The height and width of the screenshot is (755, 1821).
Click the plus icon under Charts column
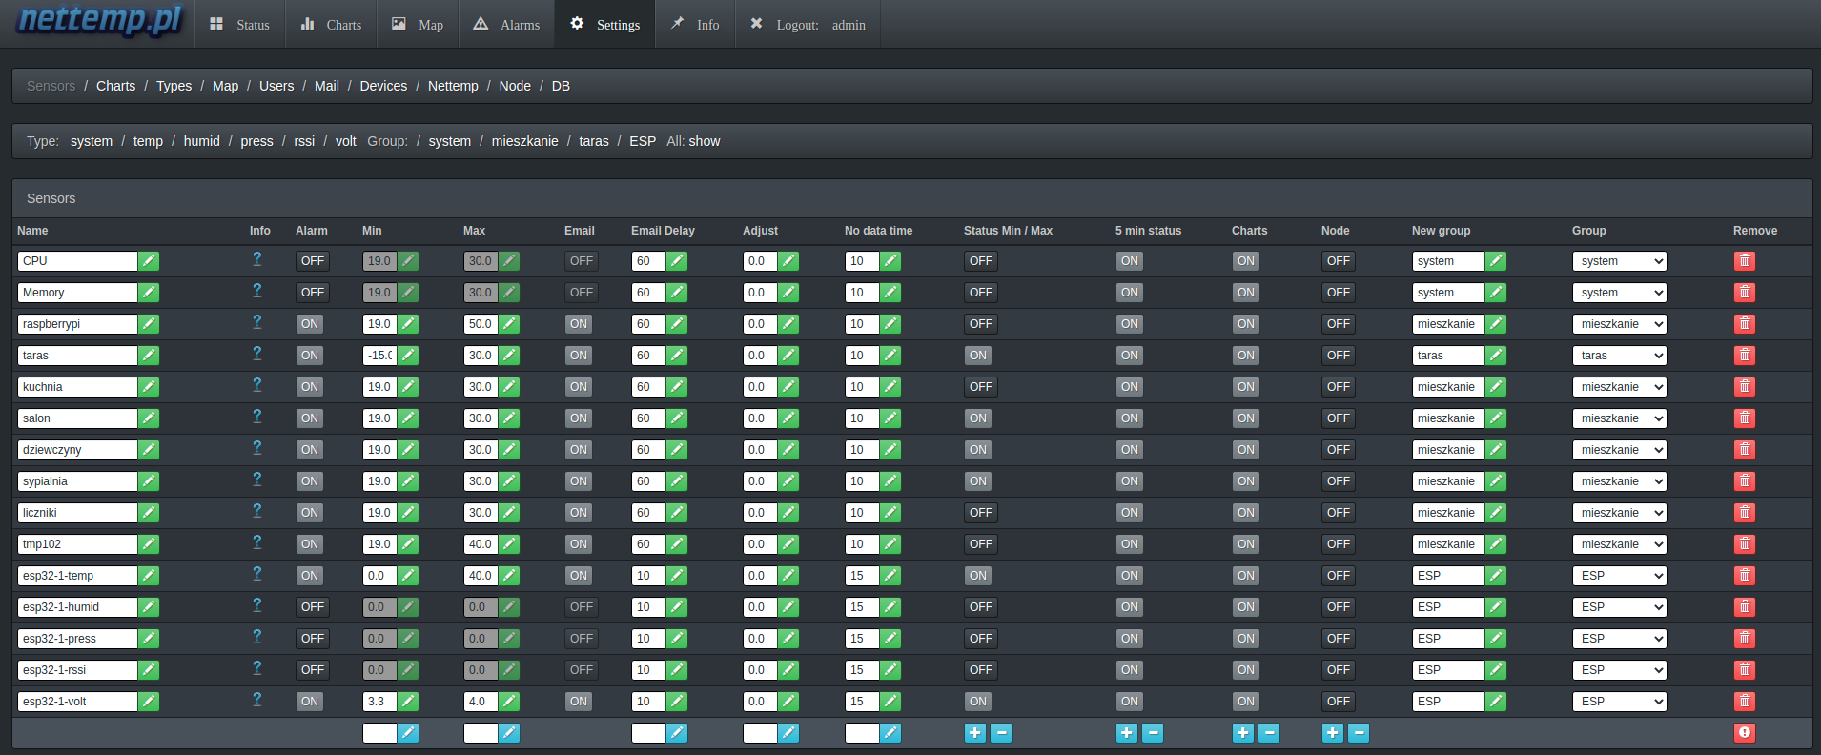click(1242, 733)
